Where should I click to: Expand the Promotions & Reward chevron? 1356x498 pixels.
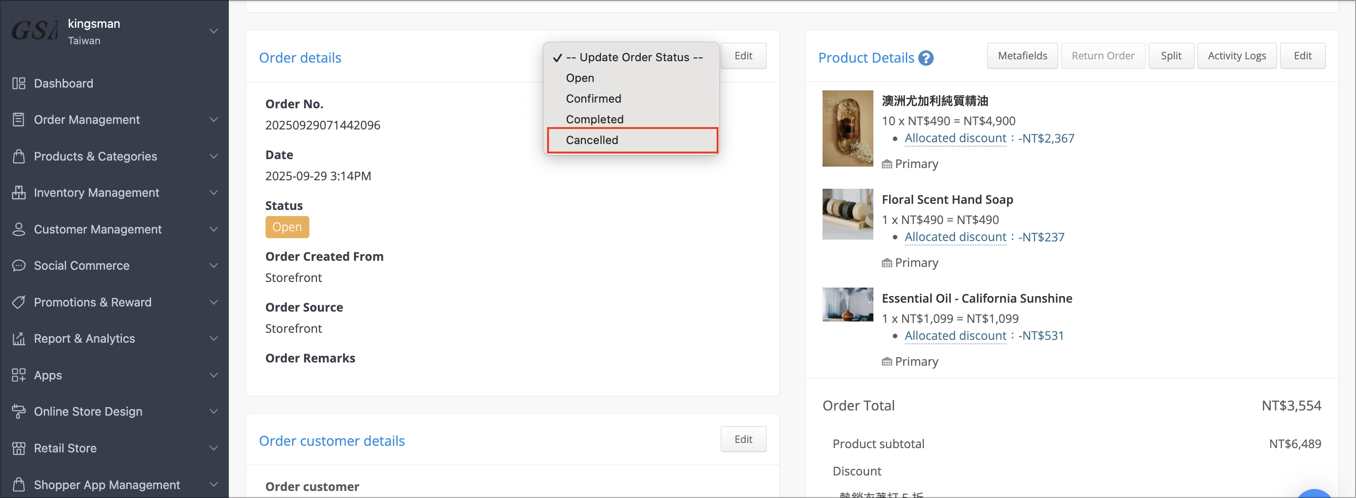(x=214, y=302)
